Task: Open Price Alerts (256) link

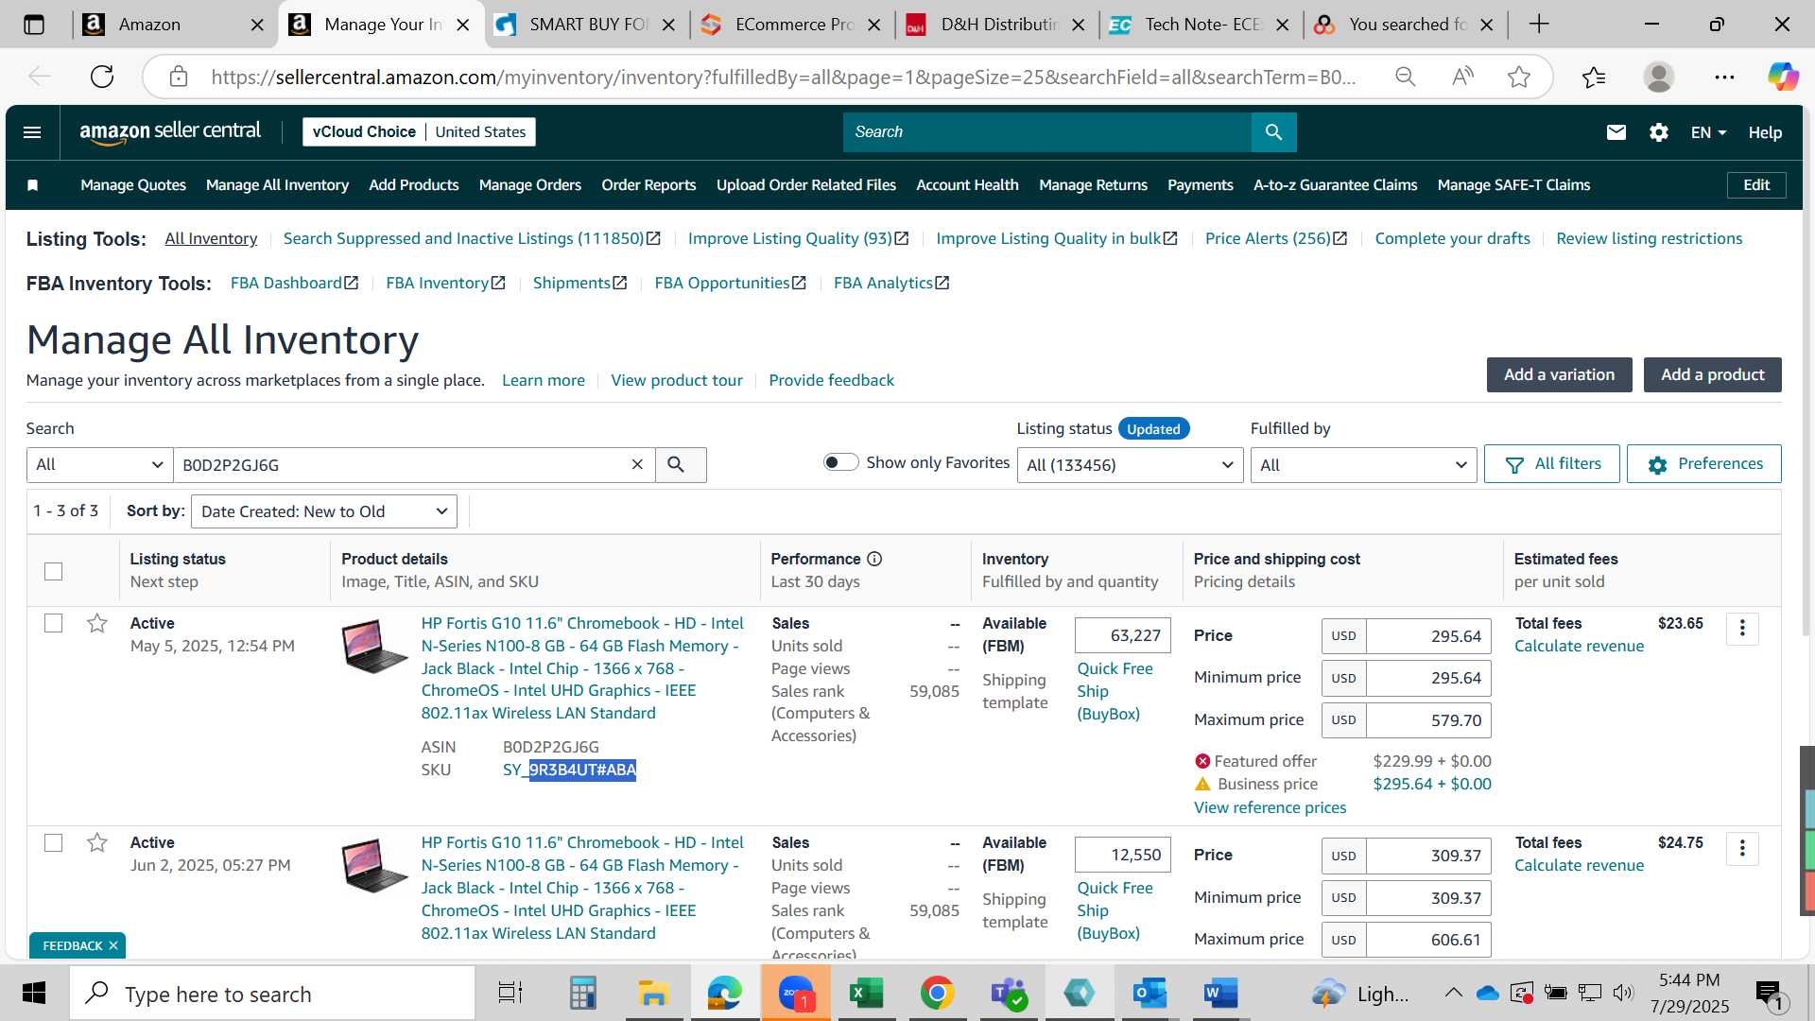Action: [1276, 238]
